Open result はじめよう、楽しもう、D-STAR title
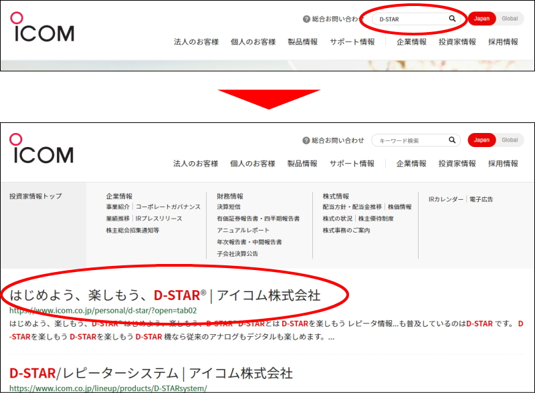535x393 pixels. click(165, 295)
